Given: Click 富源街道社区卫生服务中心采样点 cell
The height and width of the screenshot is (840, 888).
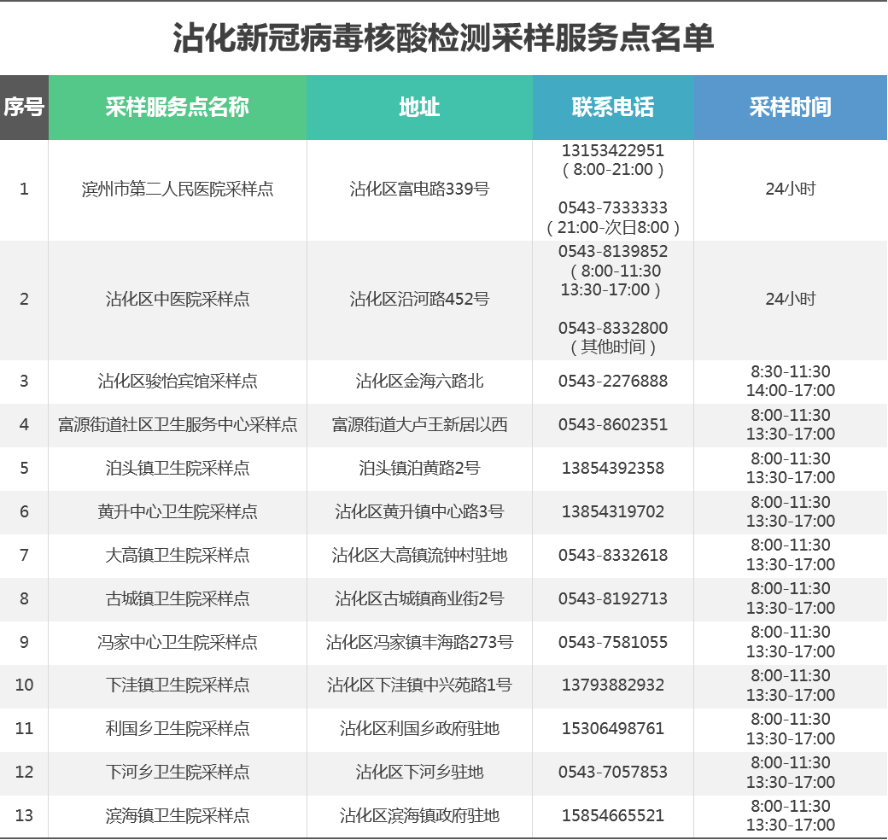Looking at the screenshot, I should point(178,425).
